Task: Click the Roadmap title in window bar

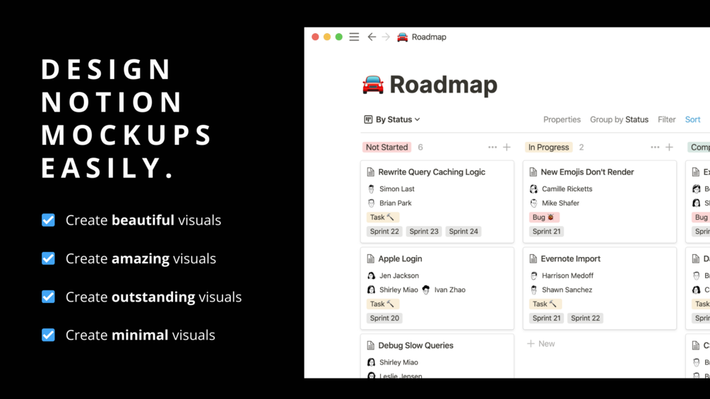Action: pyautogui.click(x=429, y=37)
